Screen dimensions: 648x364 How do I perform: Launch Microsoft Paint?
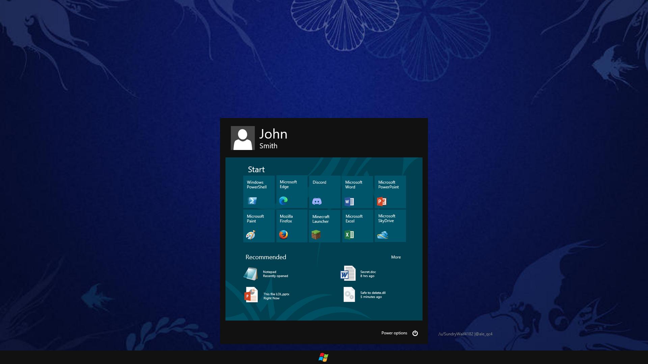(259, 225)
